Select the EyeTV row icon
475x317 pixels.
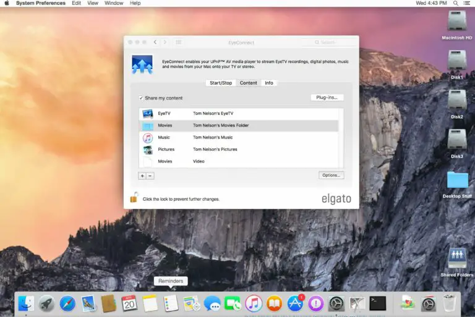coord(148,114)
